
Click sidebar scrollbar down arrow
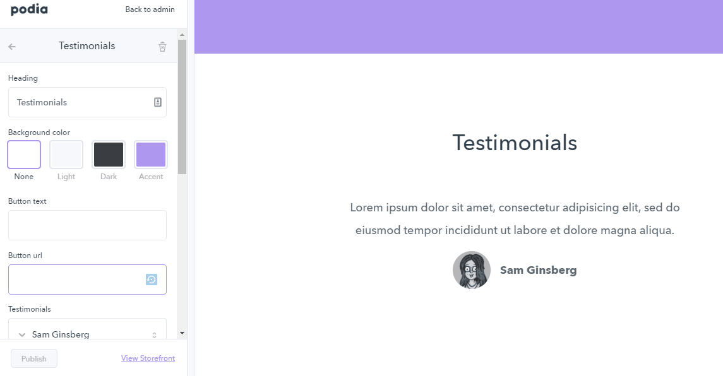pyautogui.click(x=182, y=333)
